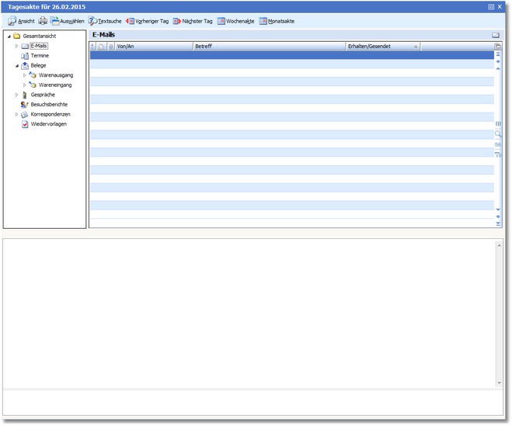Select Termine in the tree
The image size is (512, 426).
tap(40, 56)
